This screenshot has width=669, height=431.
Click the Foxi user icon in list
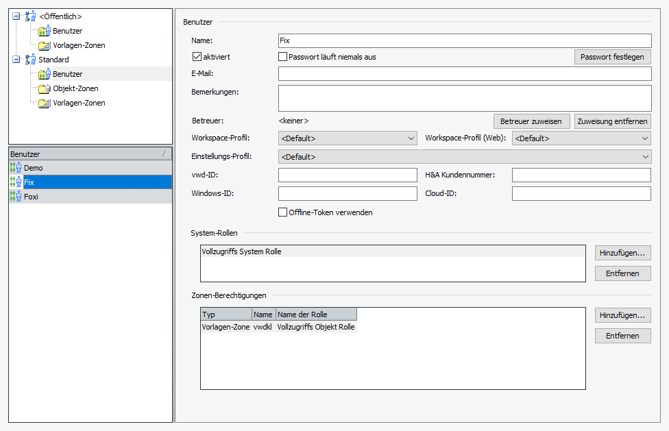(x=16, y=197)
